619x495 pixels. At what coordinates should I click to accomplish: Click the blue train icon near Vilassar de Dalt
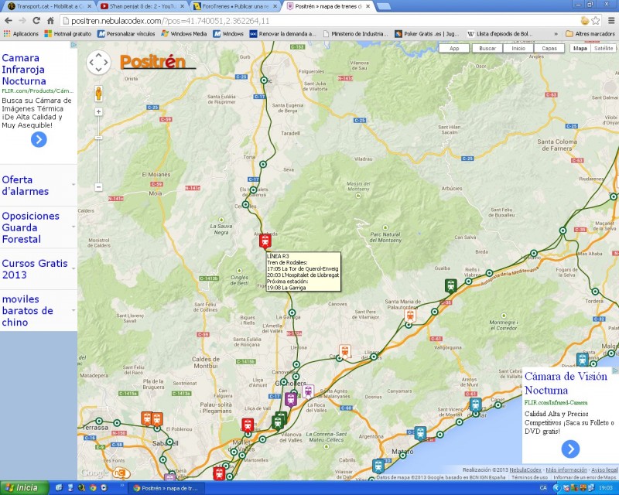[x=378, y=466]
